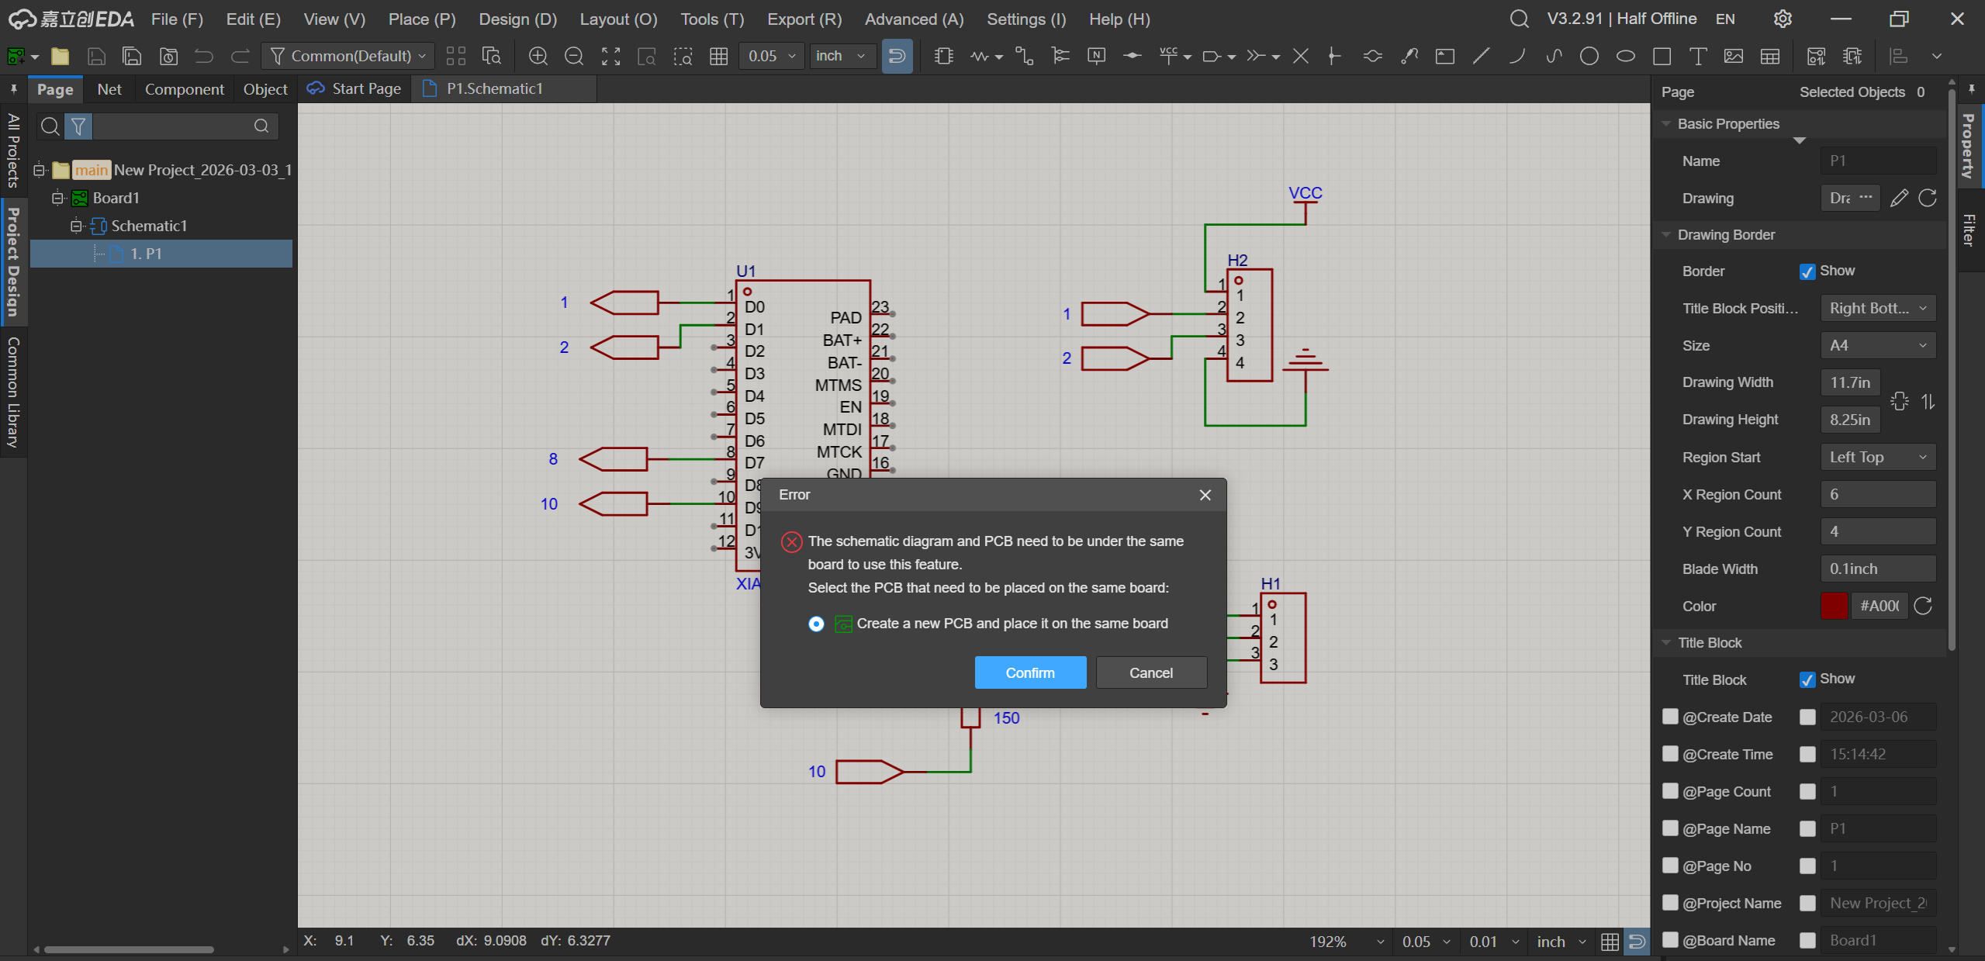This screenshot has width=1985, height=961.
Task: Uncheck the Border Show checkbox
Action: (x=1807, y=271)
